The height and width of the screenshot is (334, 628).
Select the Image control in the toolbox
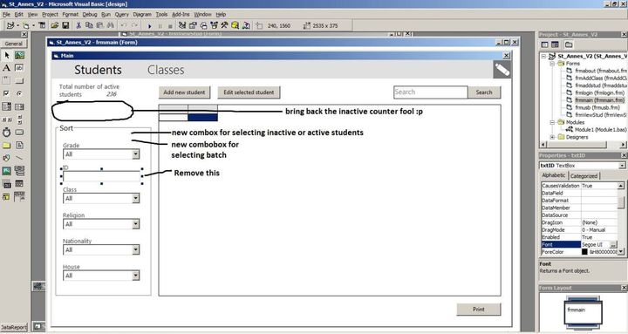[x=6, y=171]
